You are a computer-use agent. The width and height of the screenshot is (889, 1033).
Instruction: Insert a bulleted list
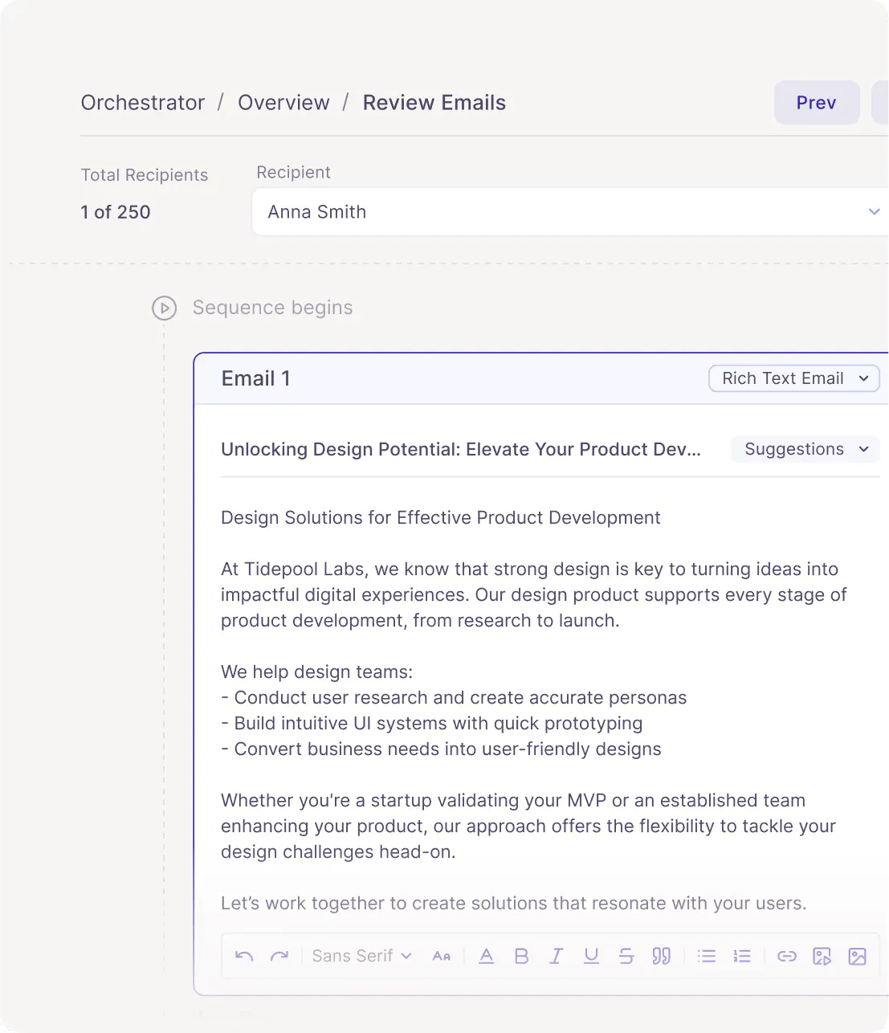point(707,956)
